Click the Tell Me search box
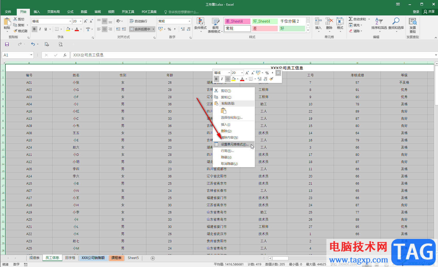 click(x=181, y=12)
